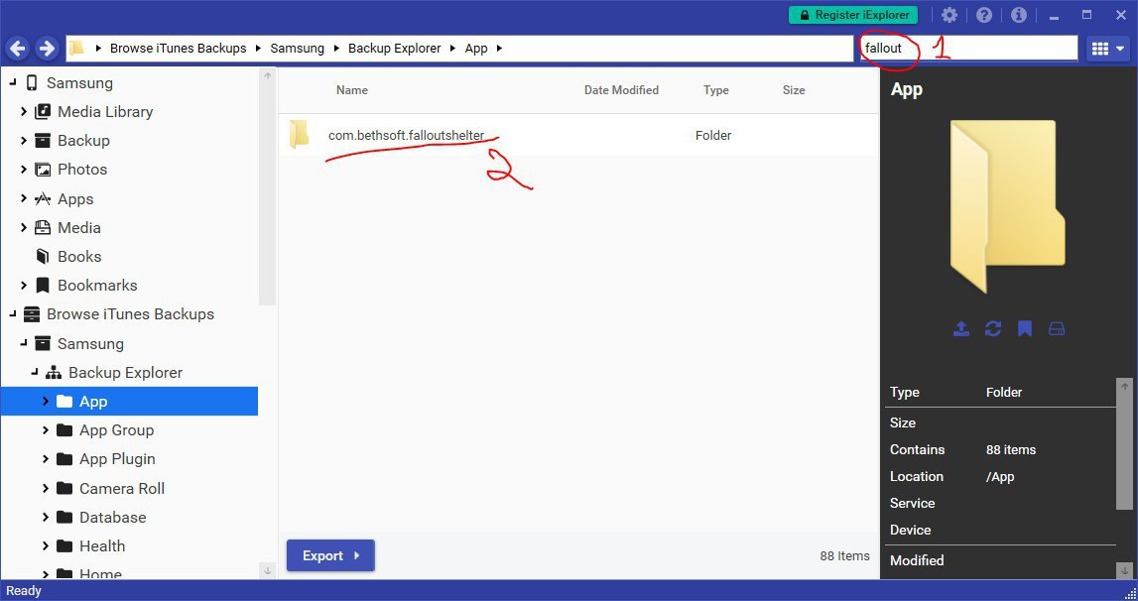Viewport: 1138px width, 601px height.
Task: Click the Register iExplorer button
Action: click(853, 15)
